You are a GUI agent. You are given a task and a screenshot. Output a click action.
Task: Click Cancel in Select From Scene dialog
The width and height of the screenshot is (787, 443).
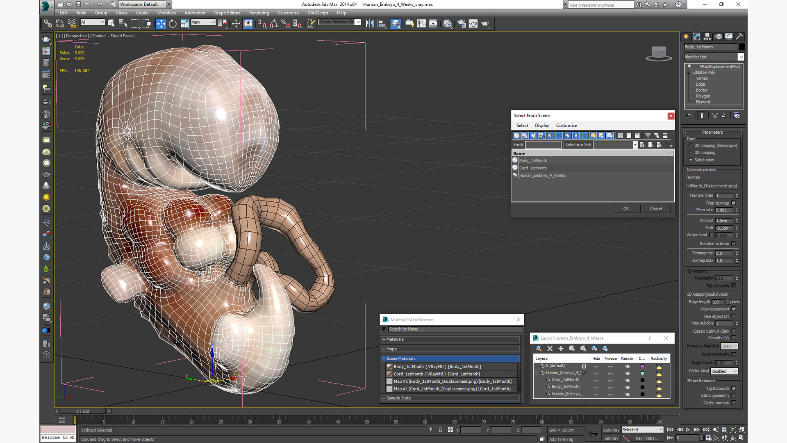click(656, 209)
